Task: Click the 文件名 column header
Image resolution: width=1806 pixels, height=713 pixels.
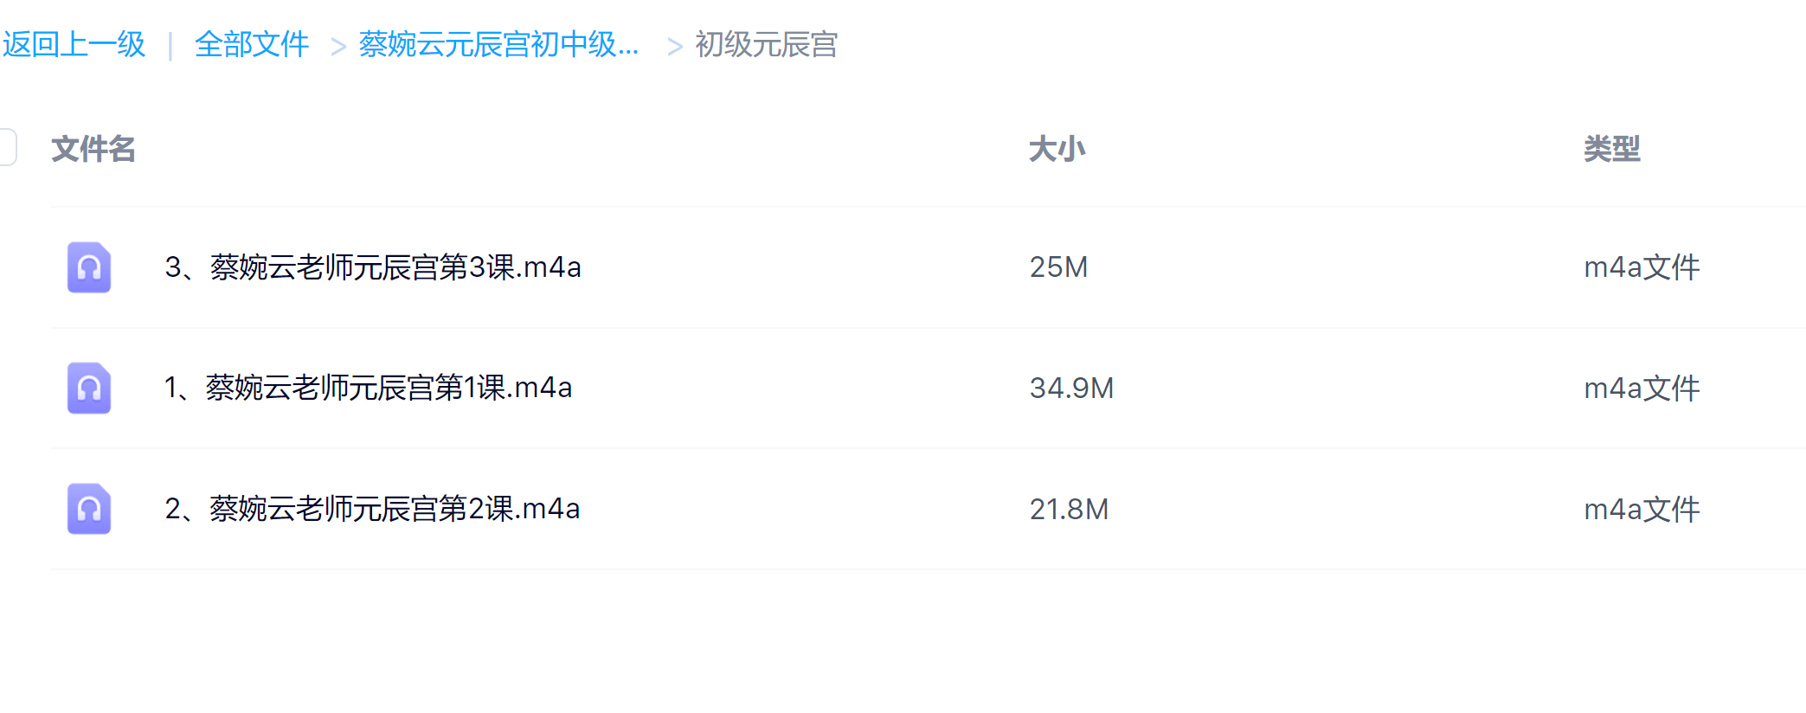Action: pyautogui.click(x=94, y=149)
